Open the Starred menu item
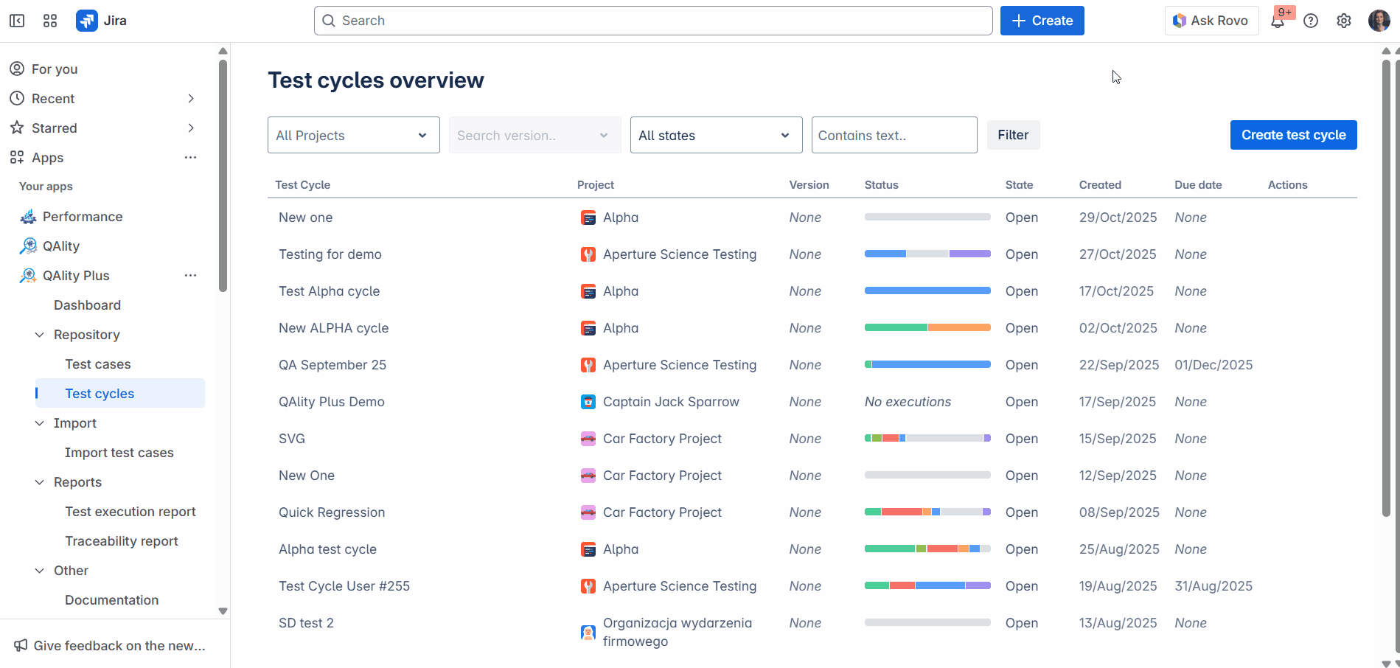1400x668 pixels. click(x=55, y=128)
